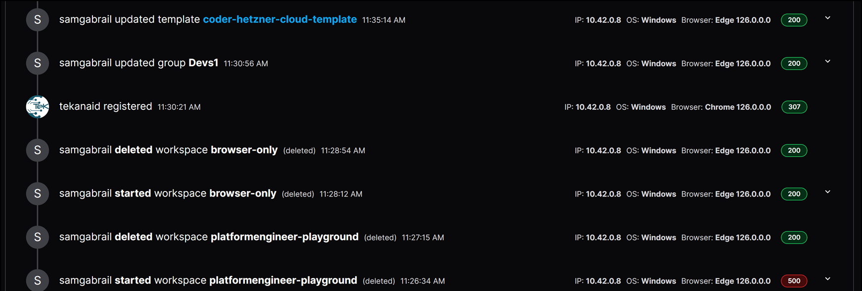The width and height of the screenshot is (862, 291).
Task: Click the Devs1 group name
Action: coord(203,63)
